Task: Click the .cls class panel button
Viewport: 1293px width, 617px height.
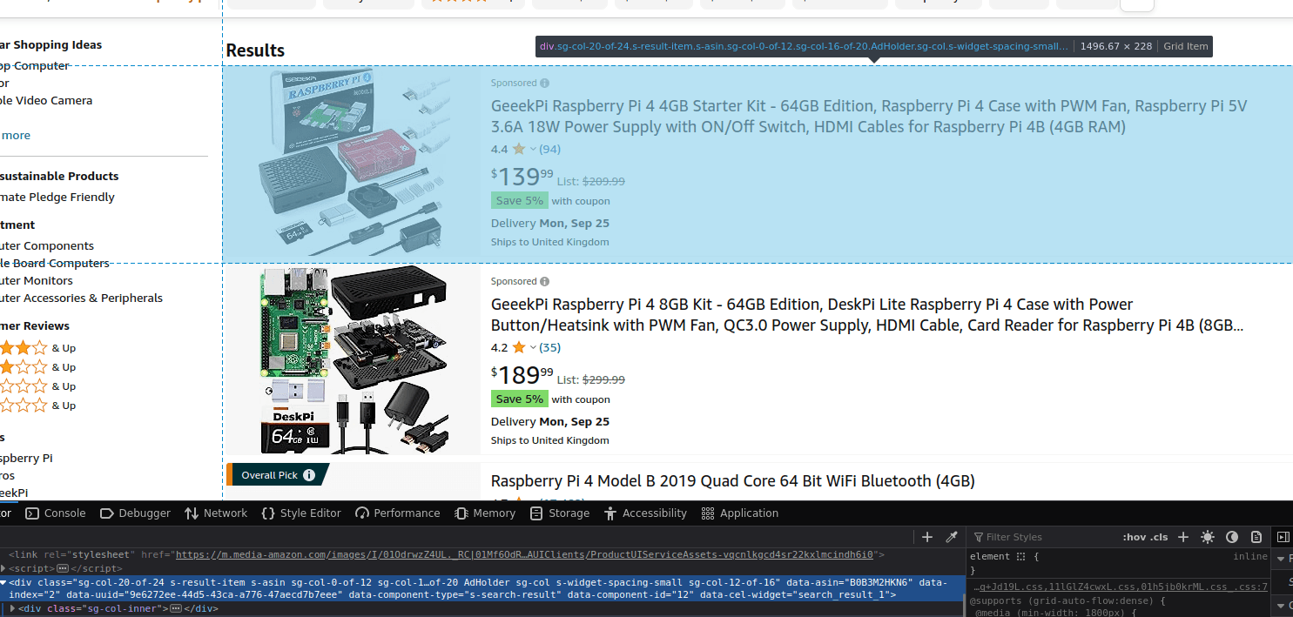Action: [x=1160, y=537]
